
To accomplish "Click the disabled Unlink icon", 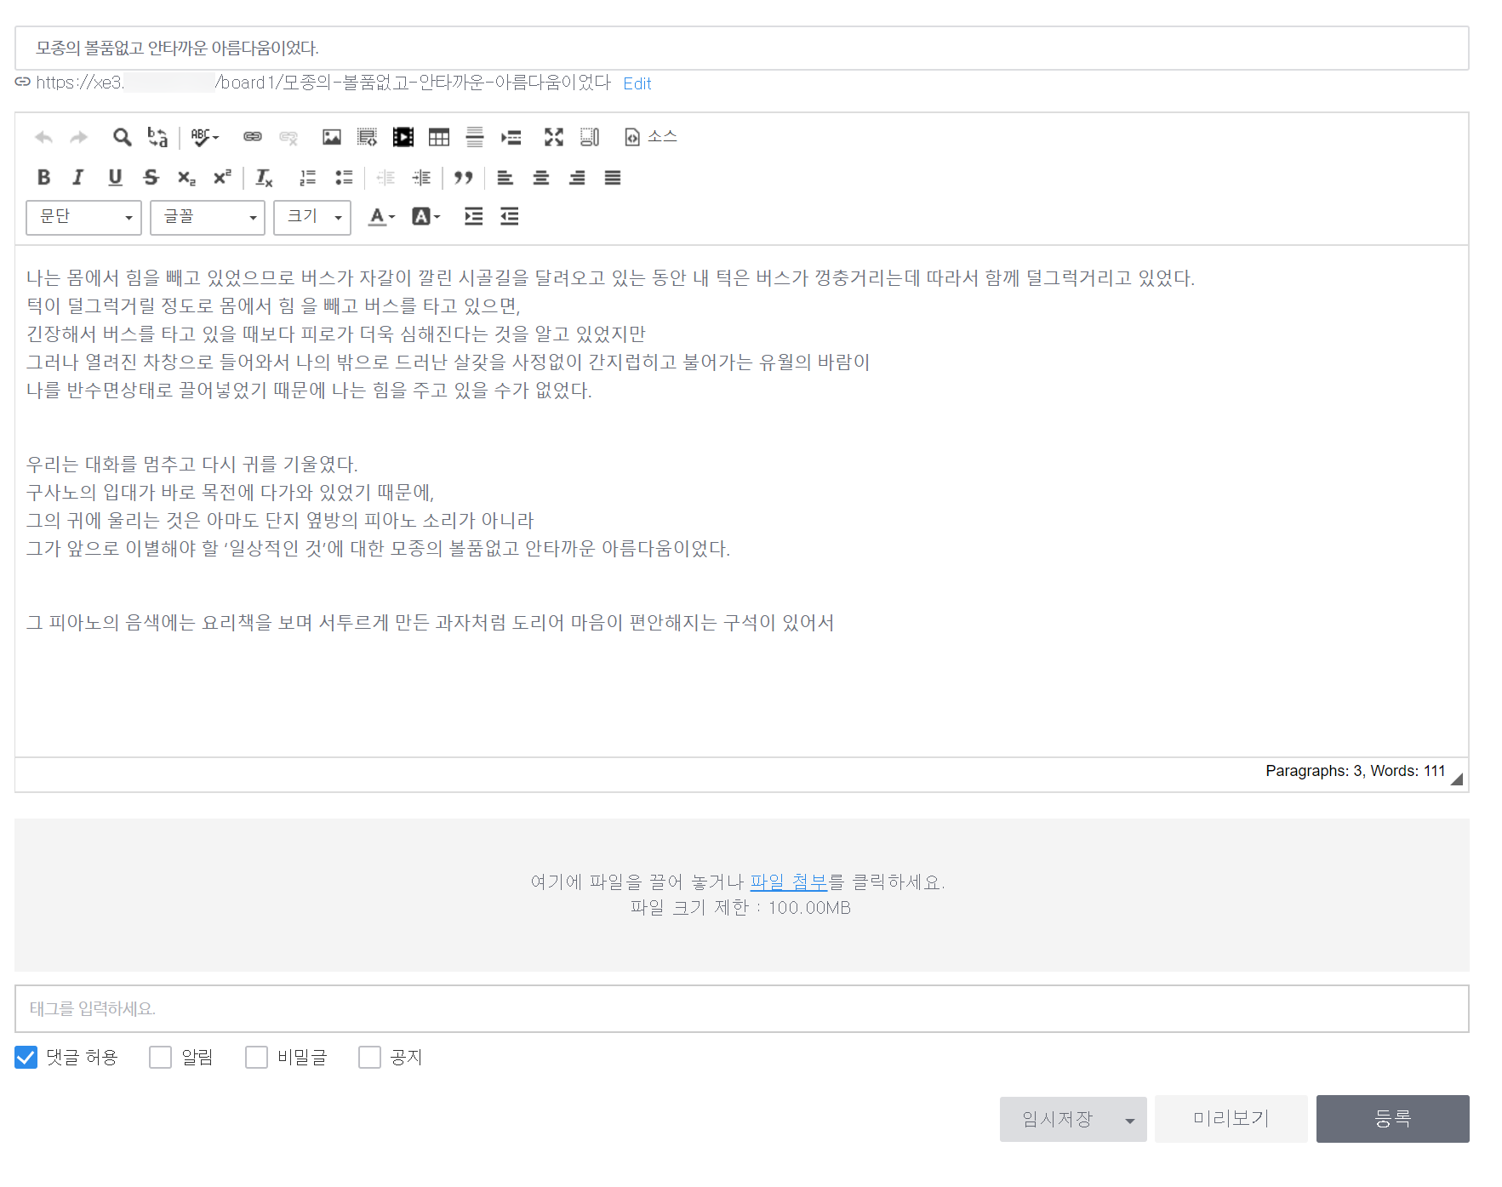I will (288, 137).
